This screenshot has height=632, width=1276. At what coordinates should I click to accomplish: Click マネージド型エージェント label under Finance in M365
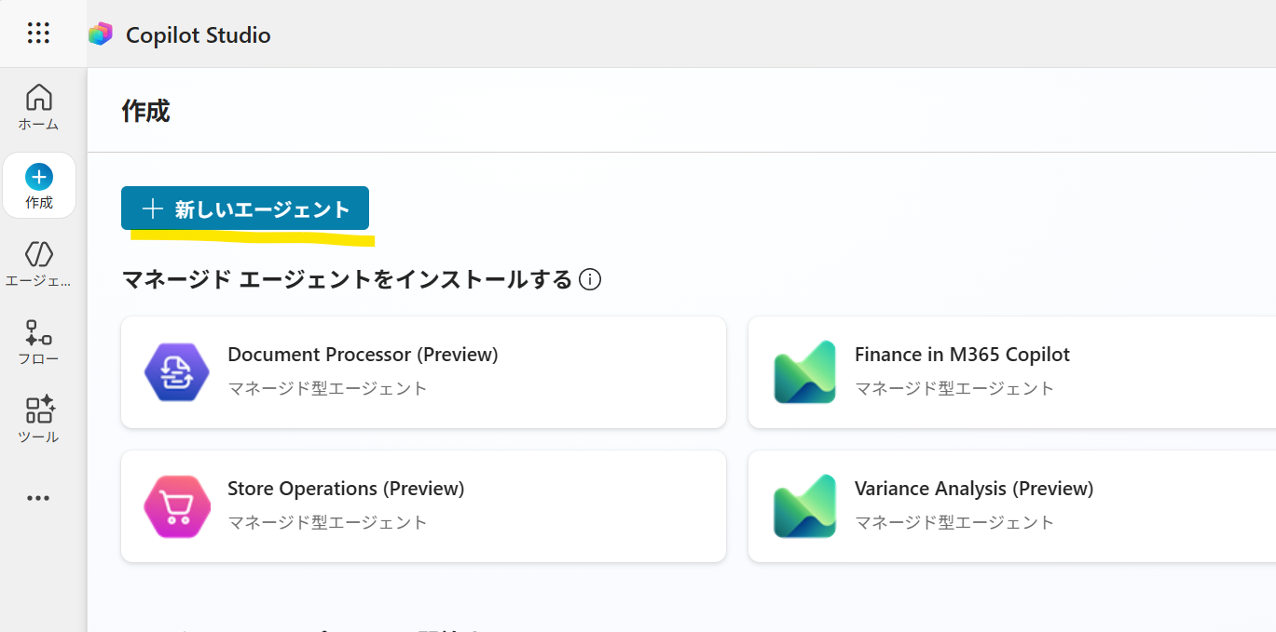[954, 388]
